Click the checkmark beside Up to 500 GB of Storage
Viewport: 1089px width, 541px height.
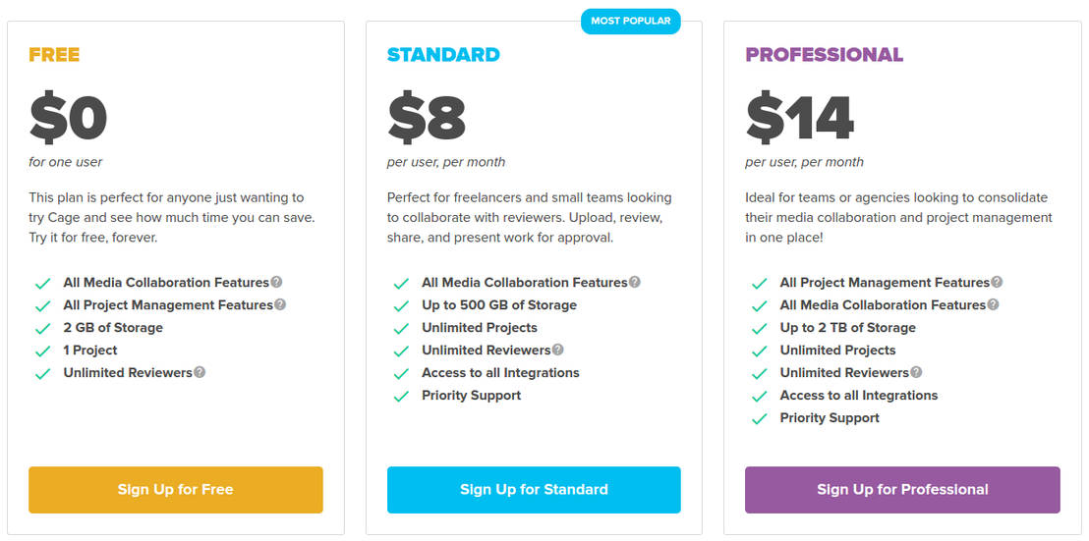[x=401, y=306]
